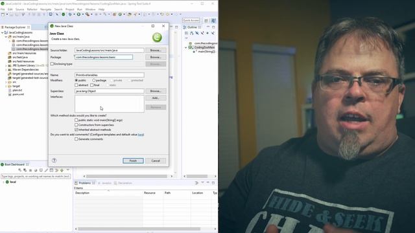Viewport: 415px width, 233px height.
Task: Click the filter icon in Problems view toolbar
Action: point(196,183)
